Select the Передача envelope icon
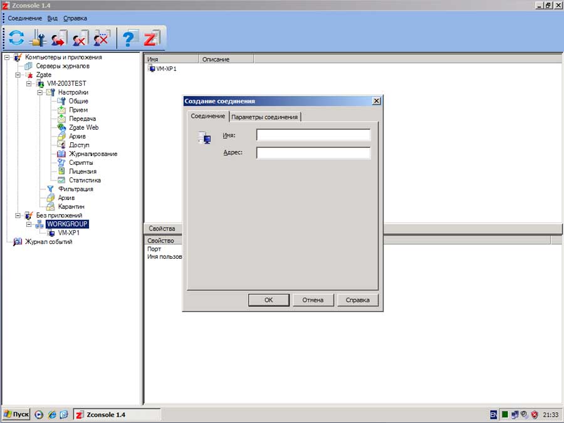The height and width of the screenshot is (423, 564). 61,118
